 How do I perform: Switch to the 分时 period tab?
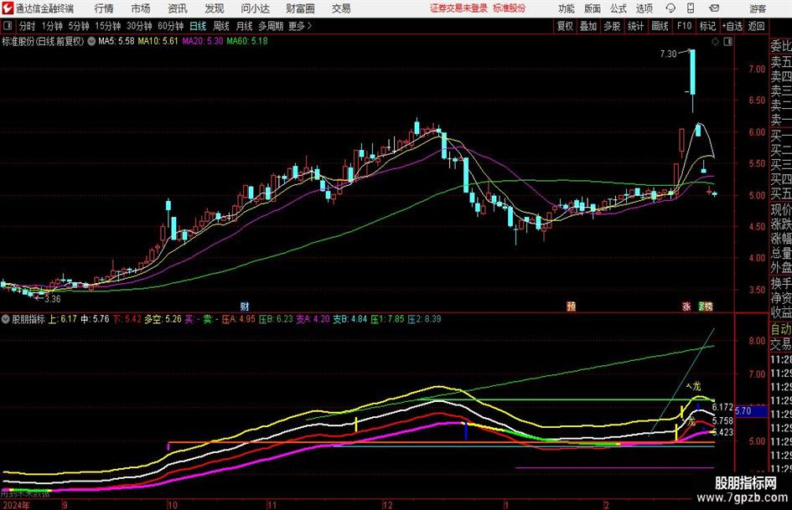(27, 26)
